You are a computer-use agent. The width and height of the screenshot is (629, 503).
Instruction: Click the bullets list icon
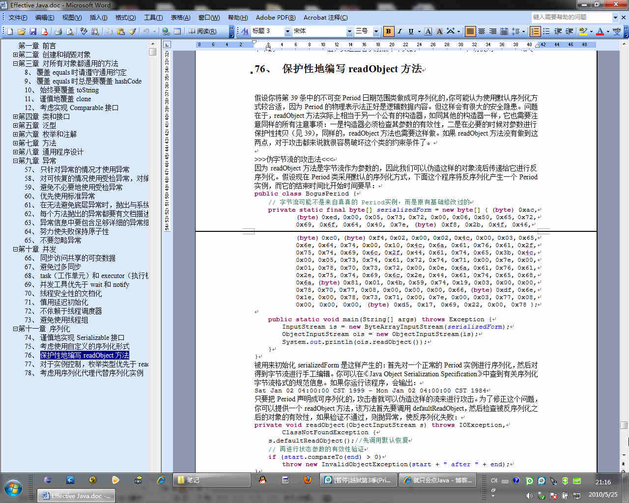click(x=546, y=31)
